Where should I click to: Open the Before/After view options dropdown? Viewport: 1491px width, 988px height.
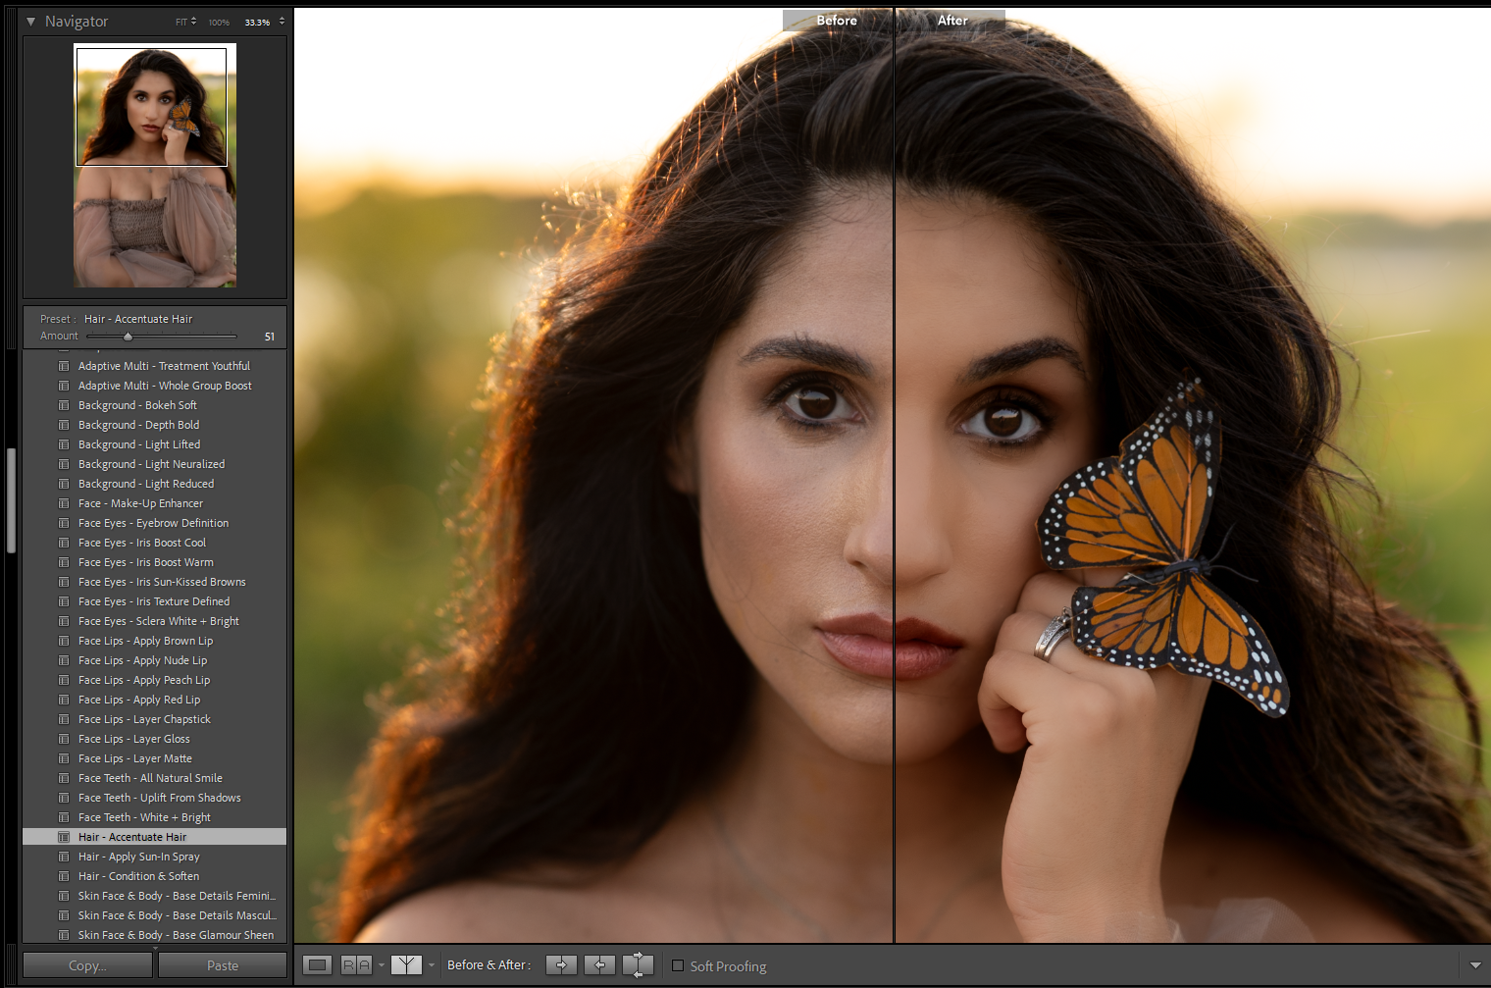click(x=432, y=965)
